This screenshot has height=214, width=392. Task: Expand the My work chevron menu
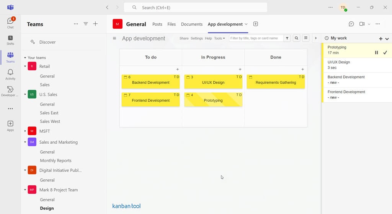tap(387, 39)
